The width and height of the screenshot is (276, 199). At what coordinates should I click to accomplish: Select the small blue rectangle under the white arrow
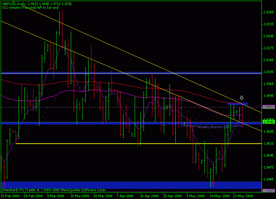coord(238,104)
